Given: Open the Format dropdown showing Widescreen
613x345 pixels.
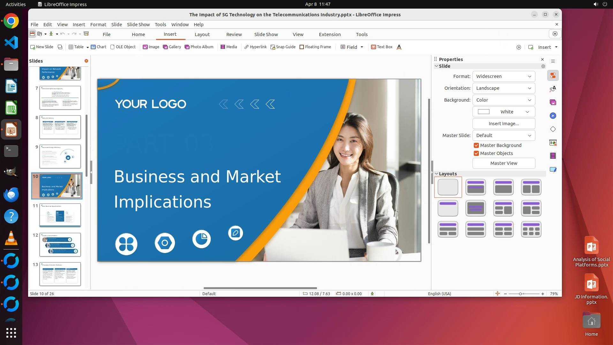Looking at the screenshot, I should (x=503, y=76).
